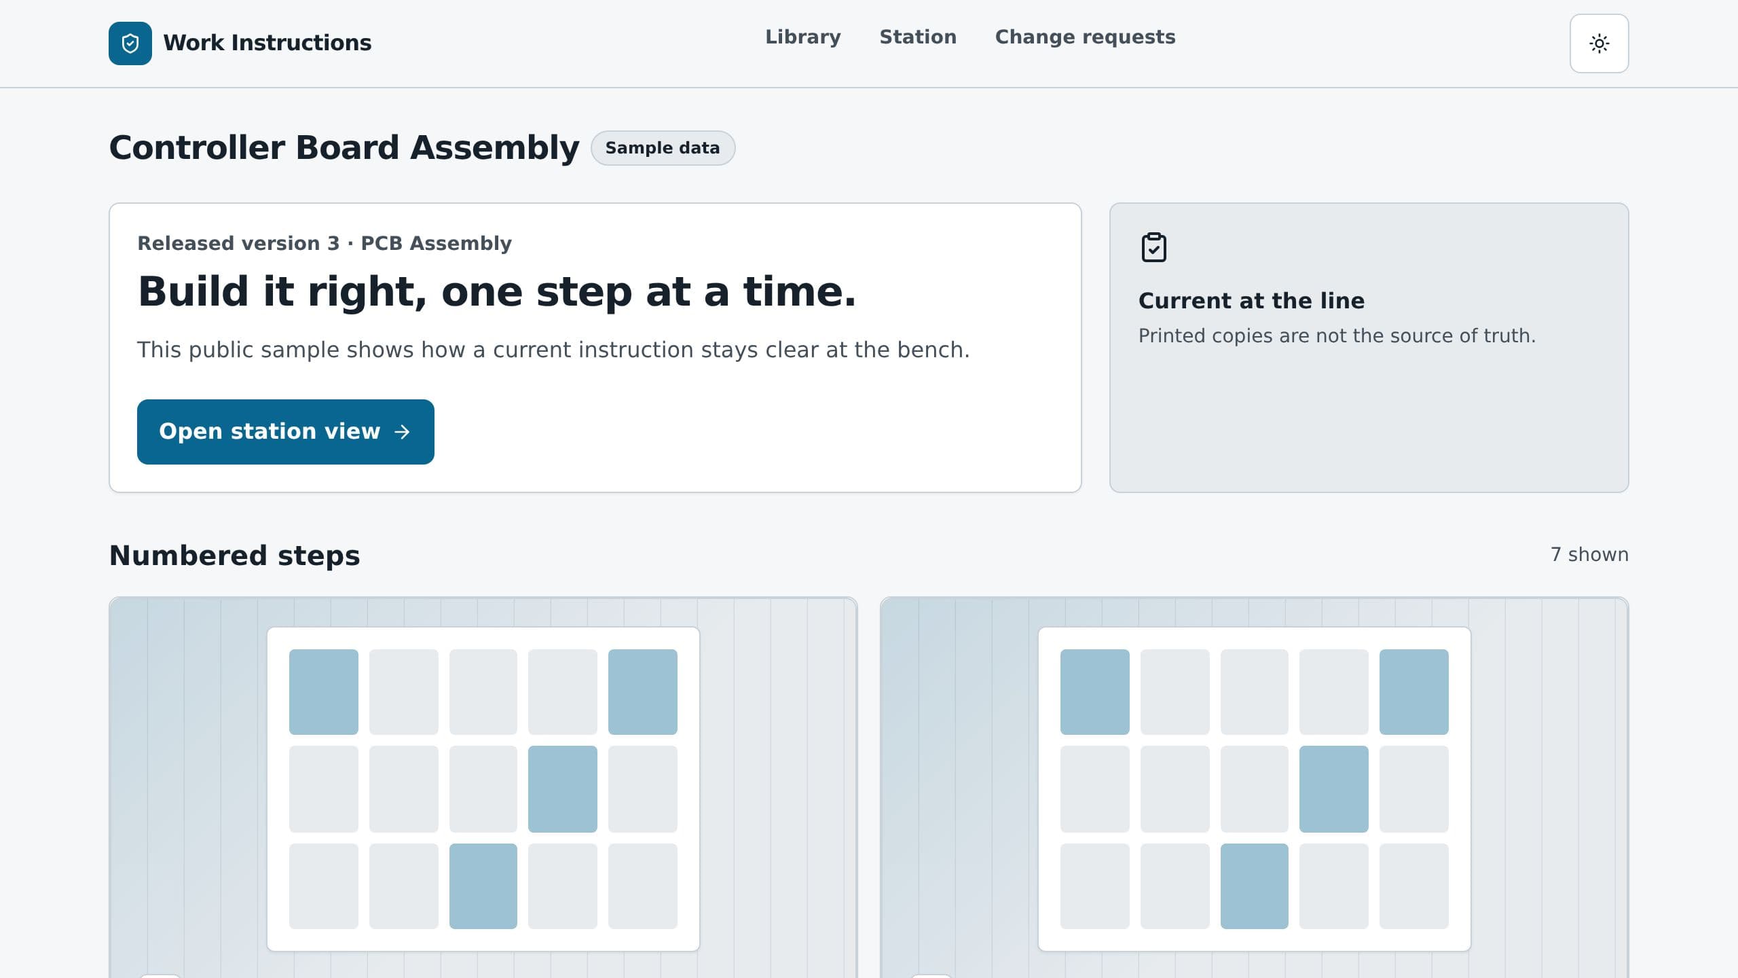Open Change requests in the navigation
This screenshot has width=1738, height=978.
pyautogui.click(x=1085, y=37)
